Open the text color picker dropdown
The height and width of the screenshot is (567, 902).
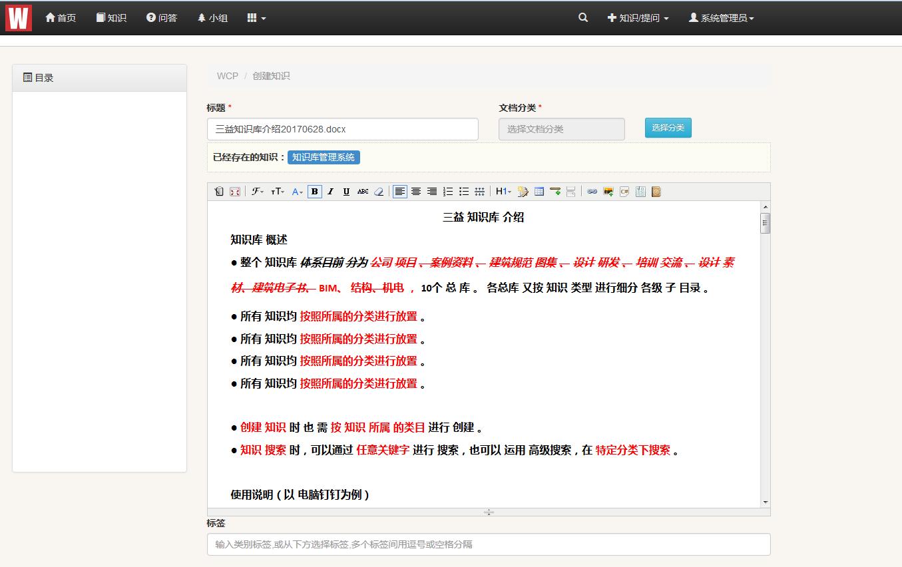point(298,192)
